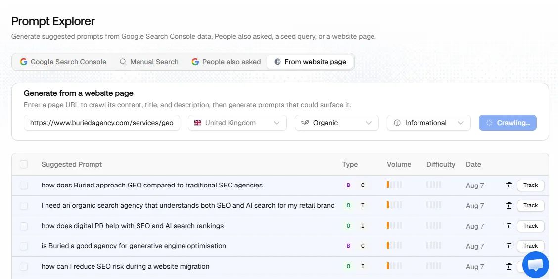The height and width of the screenshot is (279, 558).
Task: Click the O badge on digital PR row
Action: pos(348,226)
